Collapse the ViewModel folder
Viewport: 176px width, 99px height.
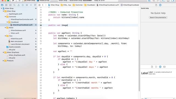click(7, 22)
